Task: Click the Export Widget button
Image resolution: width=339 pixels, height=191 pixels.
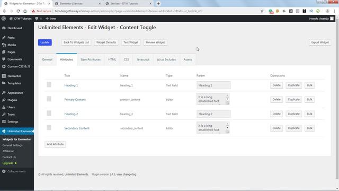Action: [x=320, y=42]
